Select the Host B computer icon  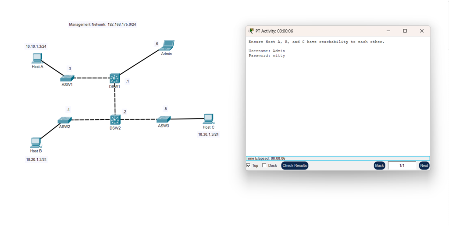pyautogui.click(x=36, y=143)
